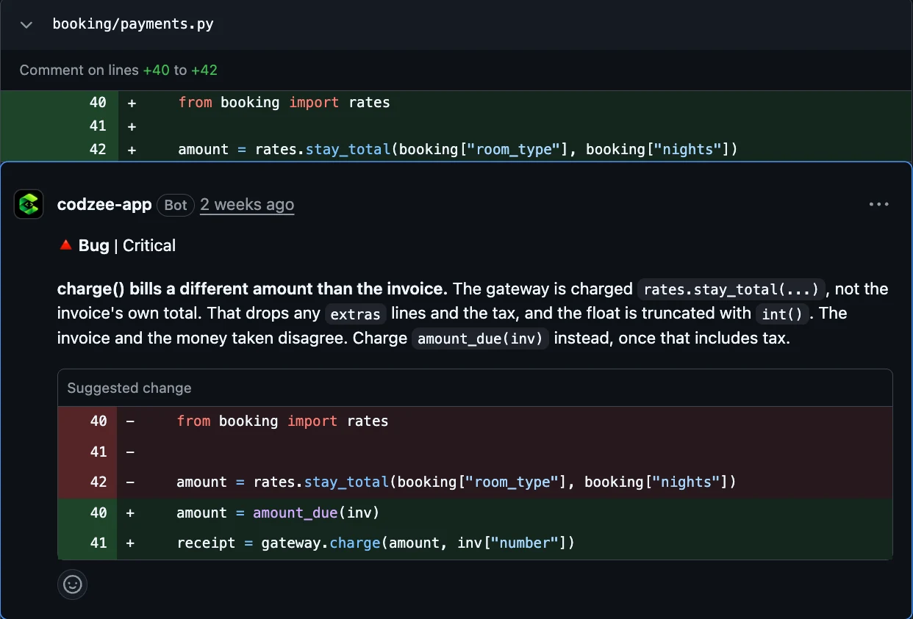This screenshot has width=913, height=619.
Task: Click the inline code "rates.stay_total(...)"
Action: pyautogui.click(x=731, y=289)
